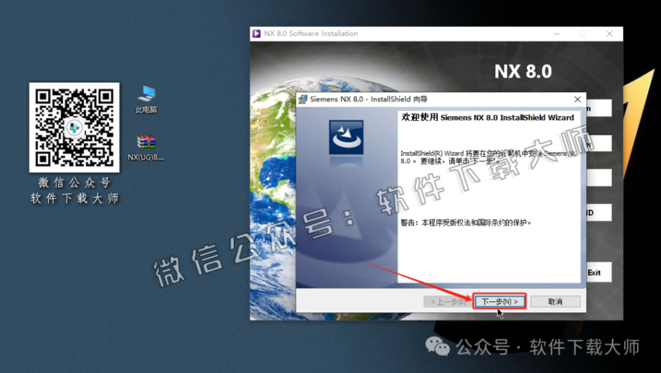Click the NX 8.0 logo in the installer banner
Image resolution: width=661 pixels, height=373 pixels.
523,72
